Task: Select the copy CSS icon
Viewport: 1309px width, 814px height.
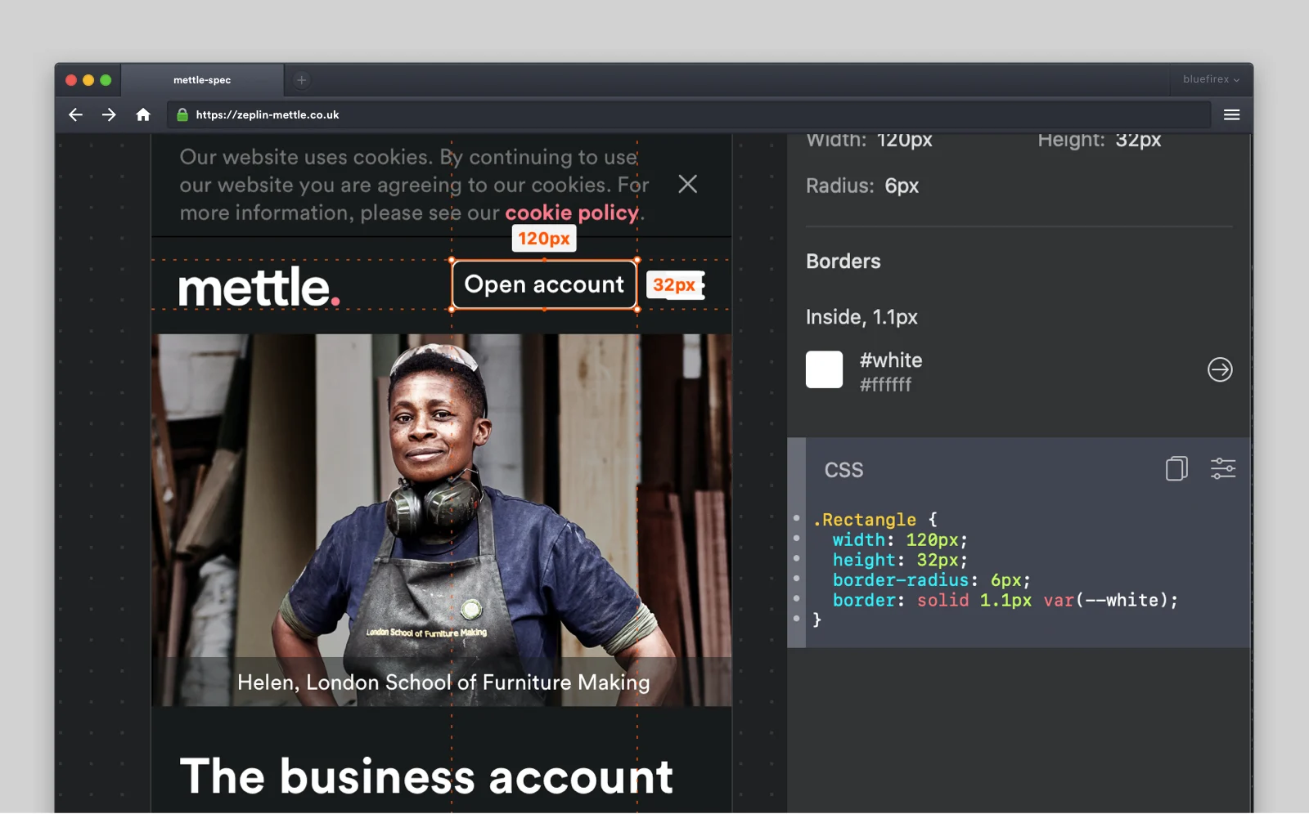Action: pos(1176,468)
